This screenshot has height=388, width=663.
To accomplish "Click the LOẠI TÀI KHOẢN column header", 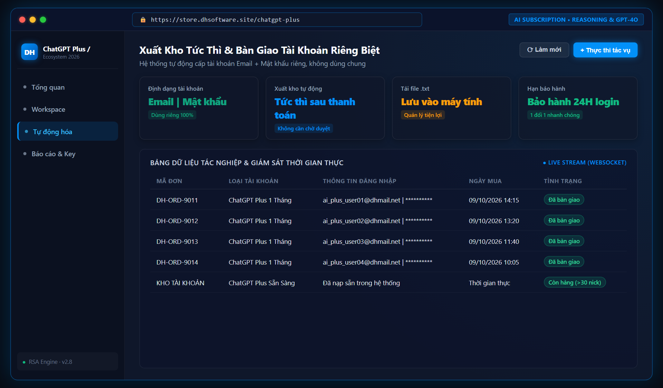I will (253, 181).
